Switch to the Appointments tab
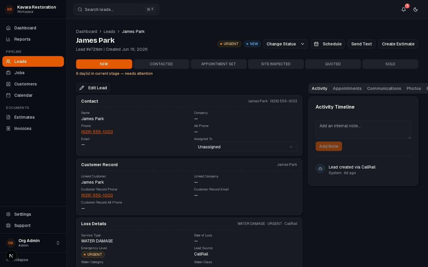Viewport: 428px width, 267px height. tap(347, 88)
